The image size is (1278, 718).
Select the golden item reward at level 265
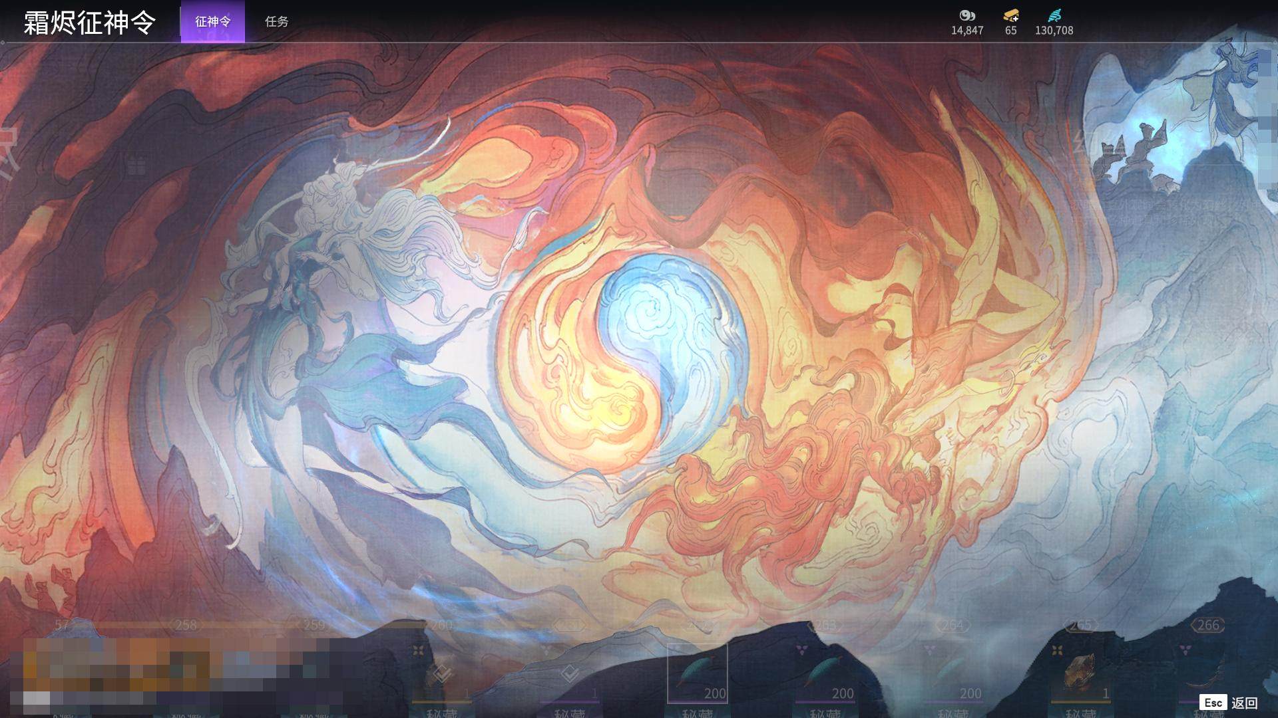coord(1080,673)
